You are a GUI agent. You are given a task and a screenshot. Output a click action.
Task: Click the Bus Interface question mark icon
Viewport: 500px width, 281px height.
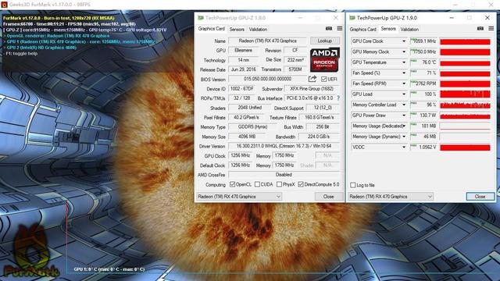(338, 98)
